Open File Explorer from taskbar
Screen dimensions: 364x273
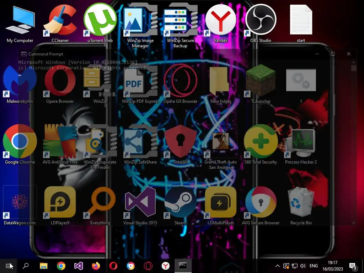point(43,266)
